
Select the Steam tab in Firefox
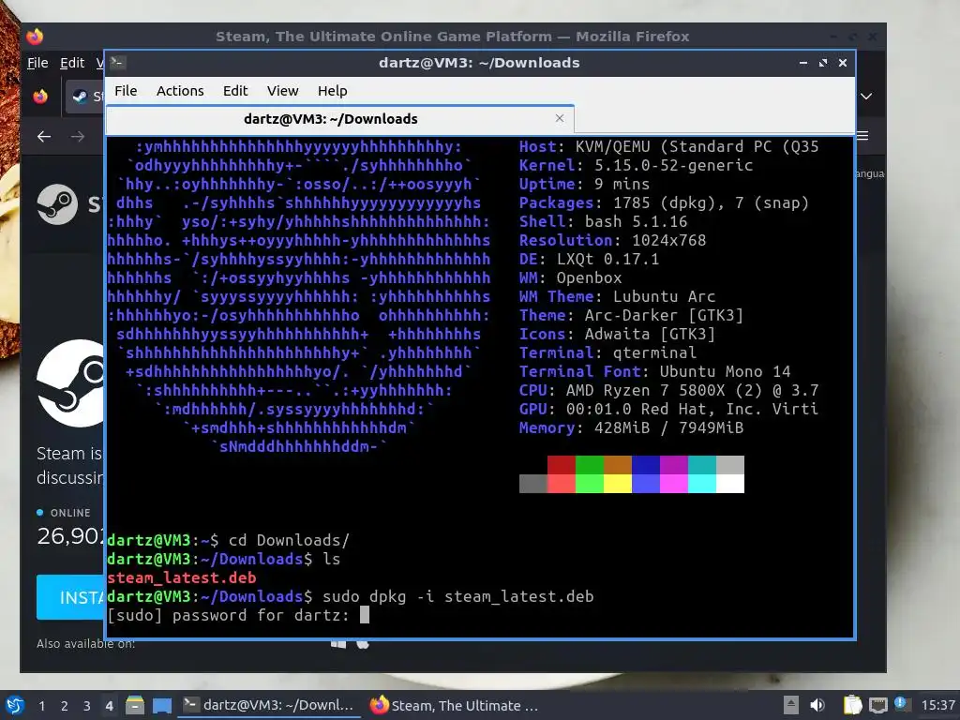(85, 97)
